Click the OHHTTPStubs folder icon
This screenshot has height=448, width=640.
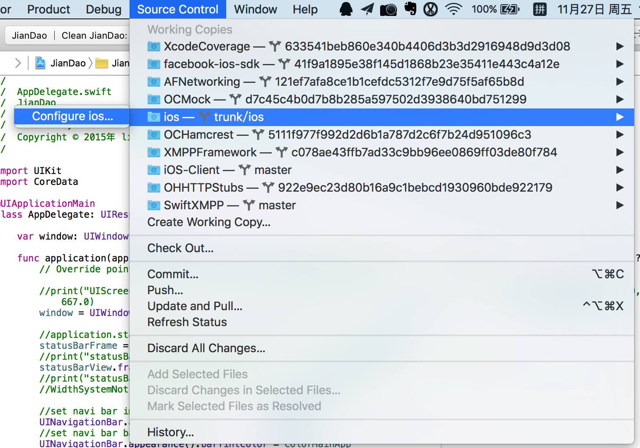153,187
